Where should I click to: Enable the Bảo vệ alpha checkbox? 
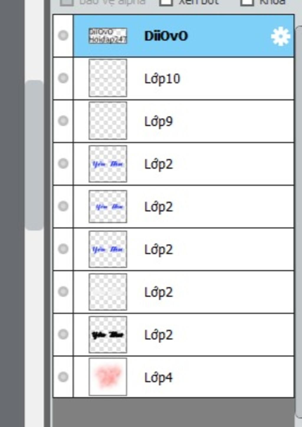67,2
